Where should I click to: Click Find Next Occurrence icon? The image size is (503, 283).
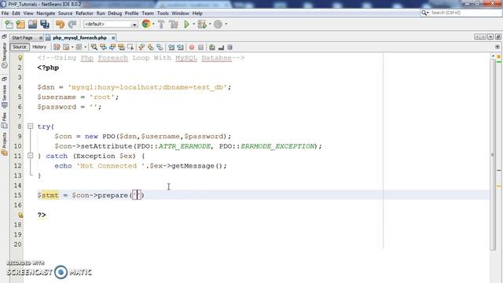coord(112,47)
